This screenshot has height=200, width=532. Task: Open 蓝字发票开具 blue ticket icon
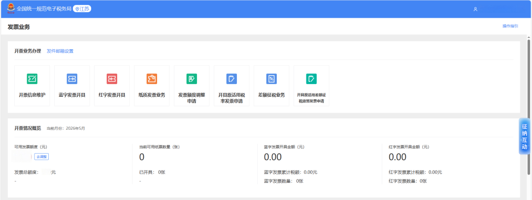pyautogui.click(x=72, y=79)
